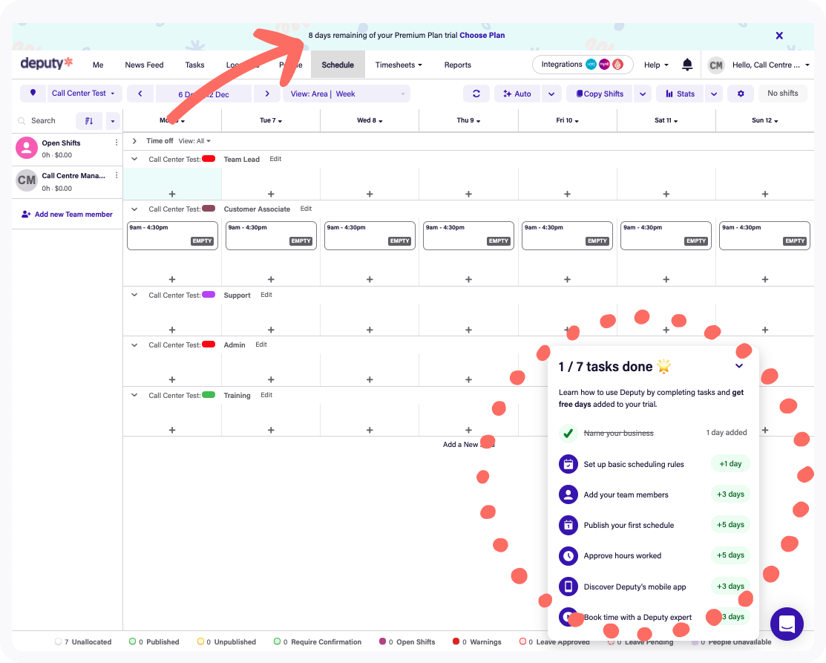Screen dimensions: 826x663
Task: Click Add your team members icon
Action: click(568, 494)
